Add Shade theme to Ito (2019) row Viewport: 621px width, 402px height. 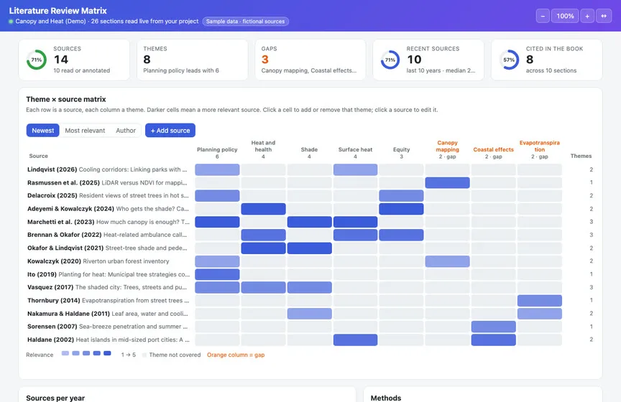point(309,274)
